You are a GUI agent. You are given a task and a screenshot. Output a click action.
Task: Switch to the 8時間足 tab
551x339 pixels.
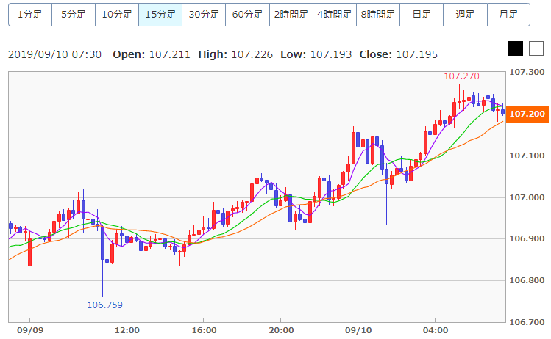pyautogui.click(x=378, y=15)
